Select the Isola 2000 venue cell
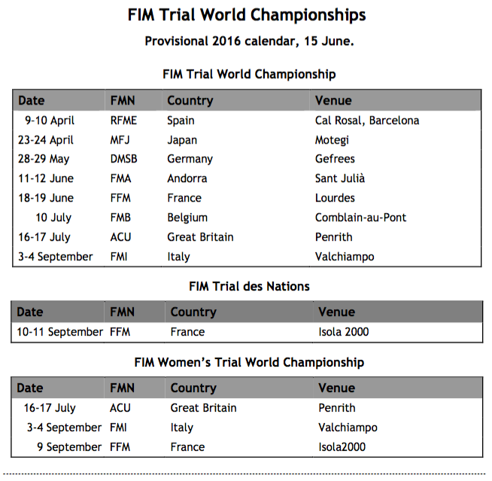 tap(344, 331)
